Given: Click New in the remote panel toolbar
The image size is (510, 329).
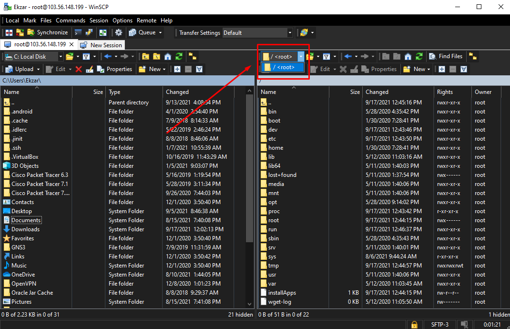Looking at the screenshot, I should [414, 69].
